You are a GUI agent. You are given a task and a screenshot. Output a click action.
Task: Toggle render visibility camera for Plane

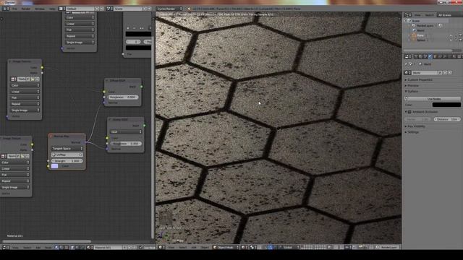coord(460,35)
